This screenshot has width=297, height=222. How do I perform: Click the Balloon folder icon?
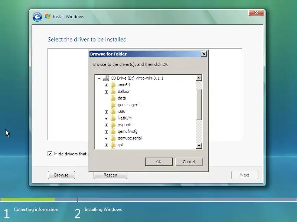[113, 91]
